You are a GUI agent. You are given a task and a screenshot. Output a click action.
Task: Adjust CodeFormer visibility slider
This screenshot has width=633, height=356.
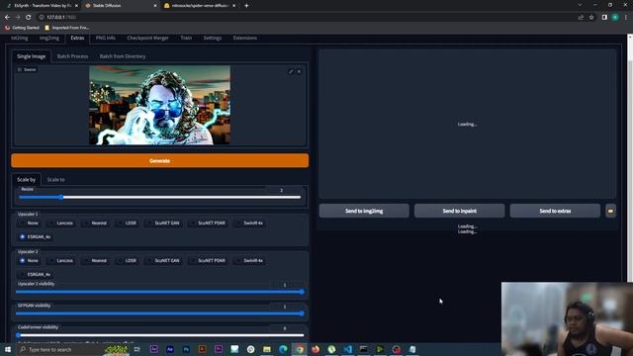tap(160, 335)
